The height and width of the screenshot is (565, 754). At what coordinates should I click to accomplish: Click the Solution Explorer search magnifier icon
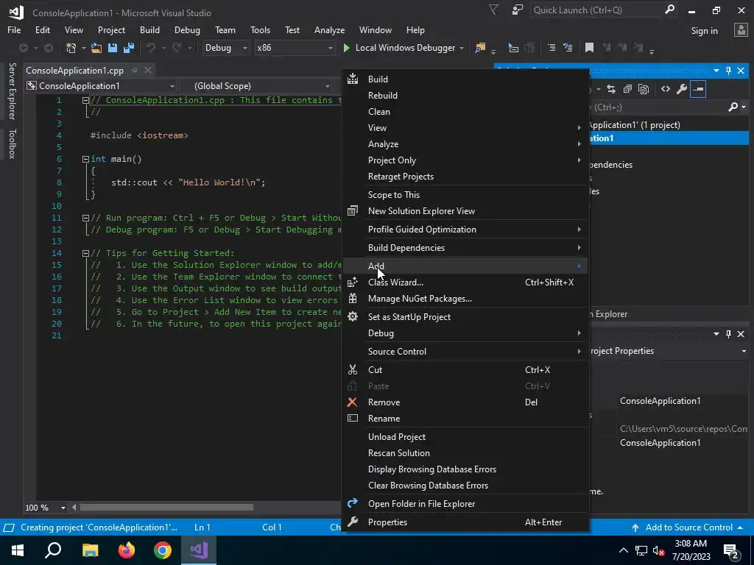tap(733, 107)
